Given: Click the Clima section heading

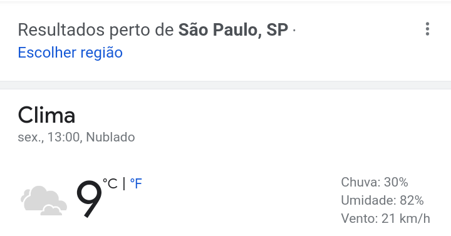Looking at the screenshot, I should 46,115.
